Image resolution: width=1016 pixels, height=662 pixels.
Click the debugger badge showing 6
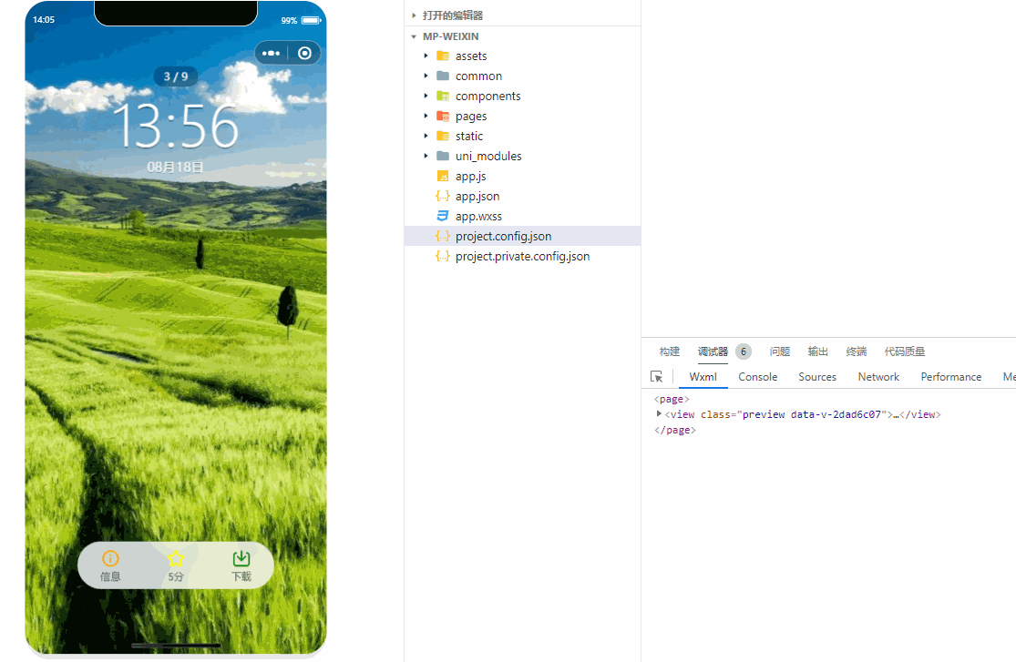click(744, 351)
